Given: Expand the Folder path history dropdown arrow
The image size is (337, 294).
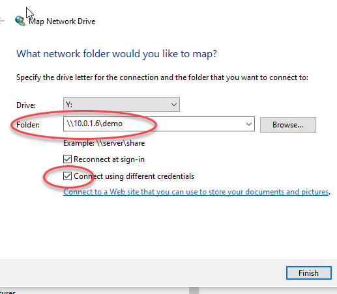Looking at the screenshot, I should [x=249, y=124].
